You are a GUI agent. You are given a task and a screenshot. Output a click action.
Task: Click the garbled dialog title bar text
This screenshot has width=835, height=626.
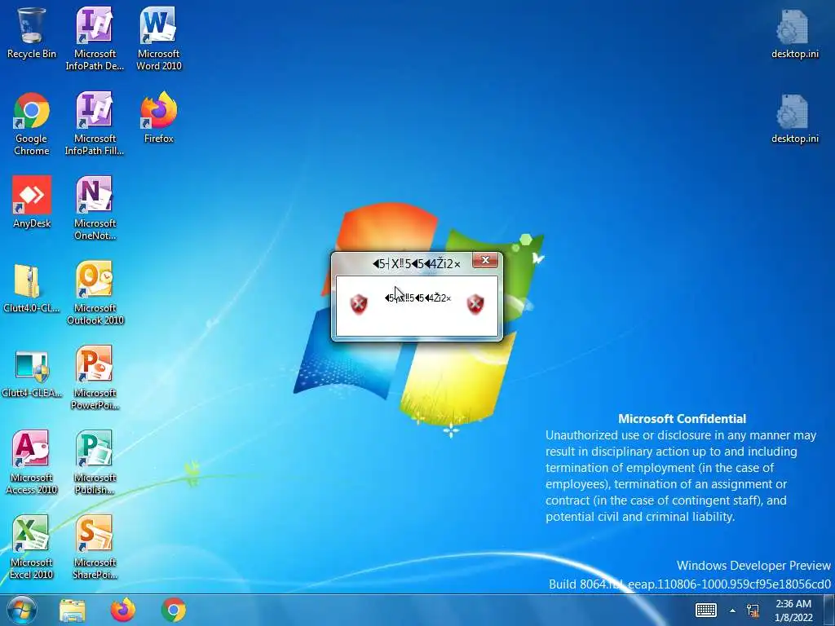(417, 263)
